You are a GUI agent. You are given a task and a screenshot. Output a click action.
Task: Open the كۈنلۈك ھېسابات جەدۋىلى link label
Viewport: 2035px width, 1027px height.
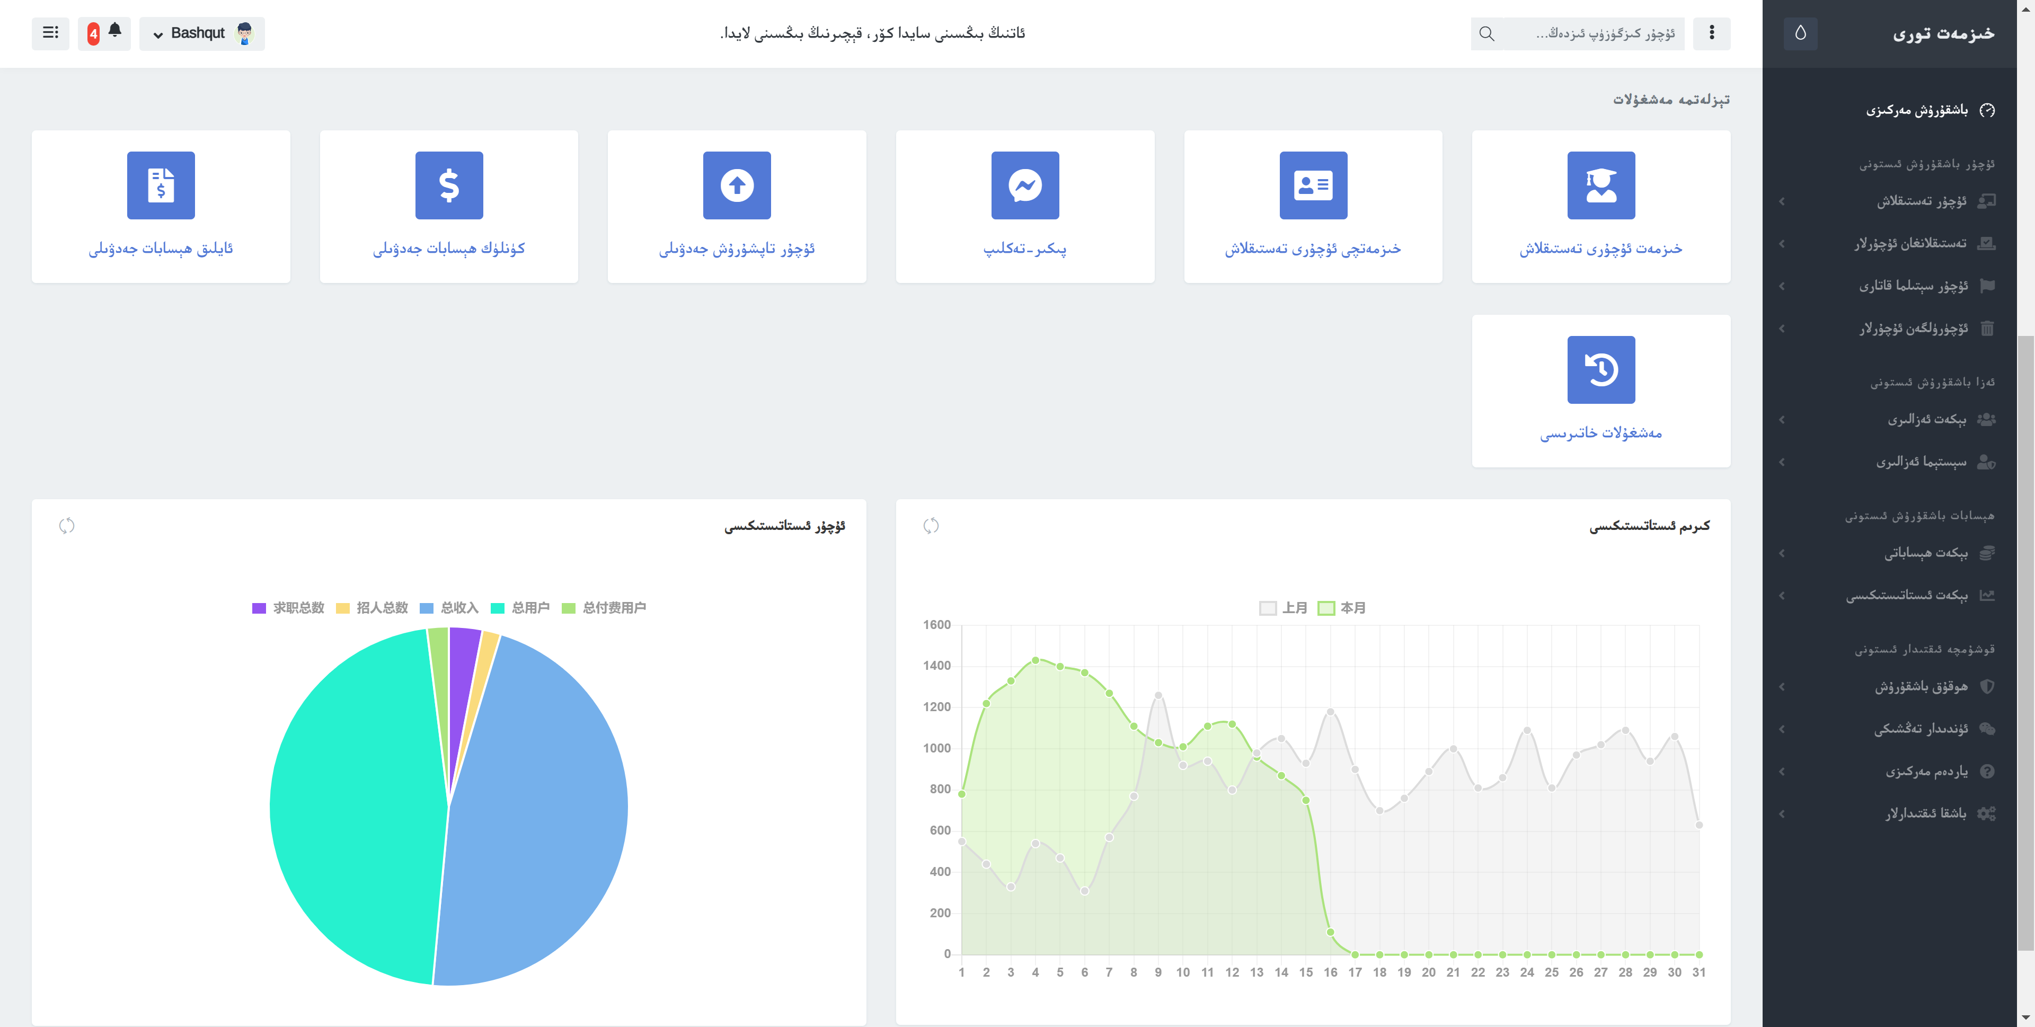tap(449, 248)
